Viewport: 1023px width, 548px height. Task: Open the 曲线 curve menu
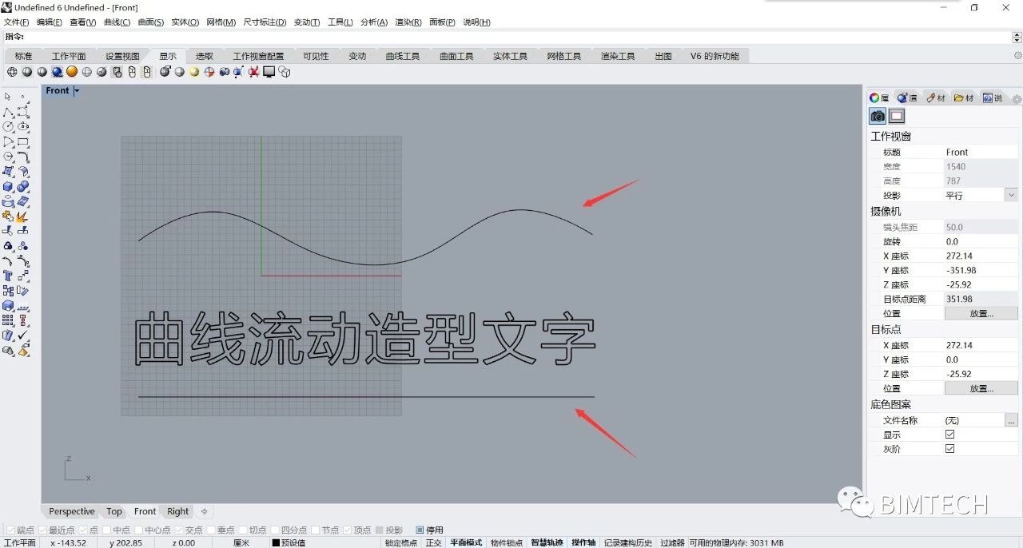pos(117,22)
